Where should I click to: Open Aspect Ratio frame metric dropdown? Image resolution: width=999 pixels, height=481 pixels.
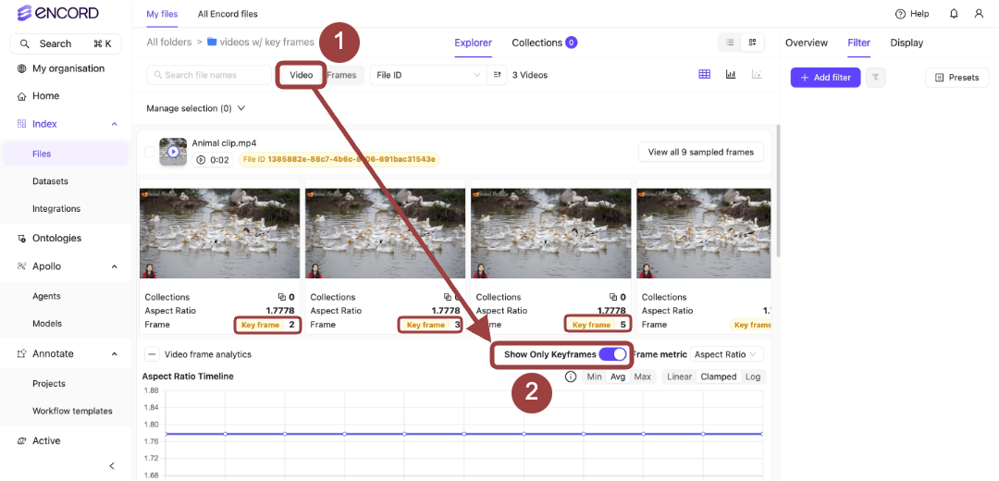coord(727,354)
